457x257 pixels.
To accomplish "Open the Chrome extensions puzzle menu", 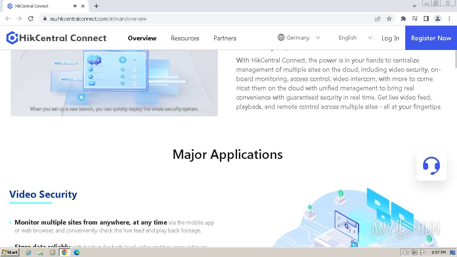I will point(403,19).
